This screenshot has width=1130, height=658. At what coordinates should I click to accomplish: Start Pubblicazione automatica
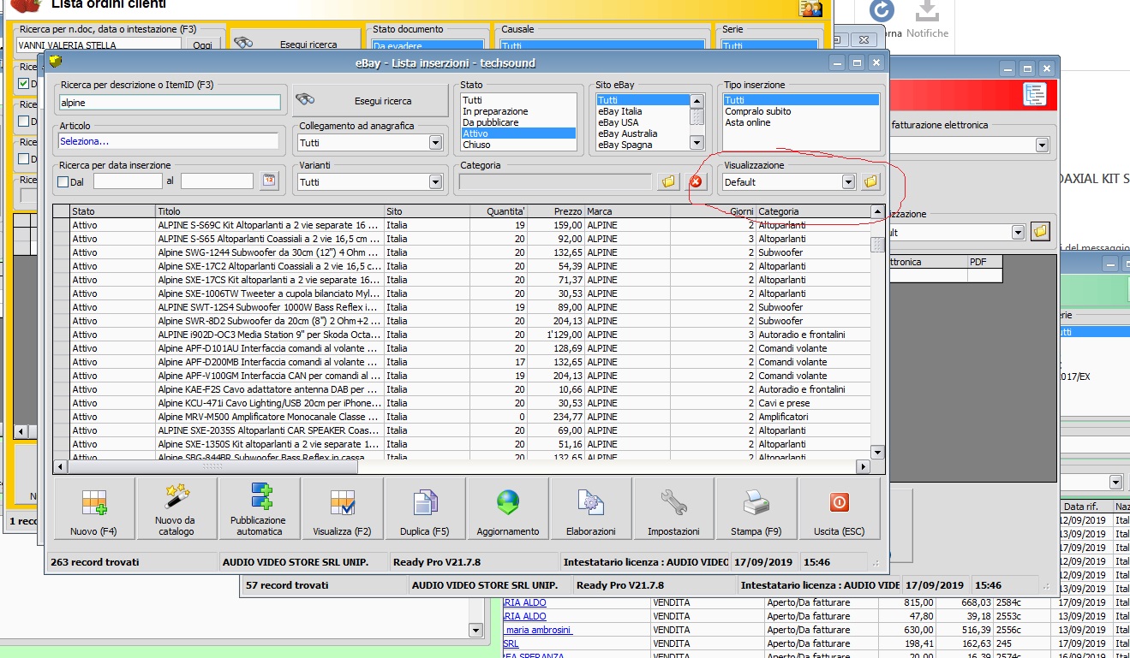coord(259,508)
